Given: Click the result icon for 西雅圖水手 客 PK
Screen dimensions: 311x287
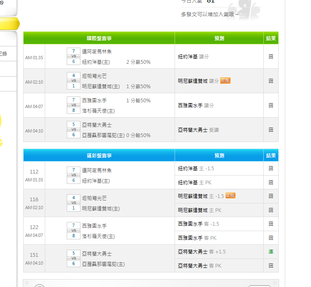Looking at the screenshot, I should pos(271,238).
